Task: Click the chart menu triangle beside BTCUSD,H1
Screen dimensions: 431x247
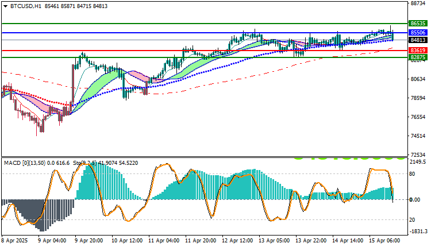Action: tap(5, 6)
